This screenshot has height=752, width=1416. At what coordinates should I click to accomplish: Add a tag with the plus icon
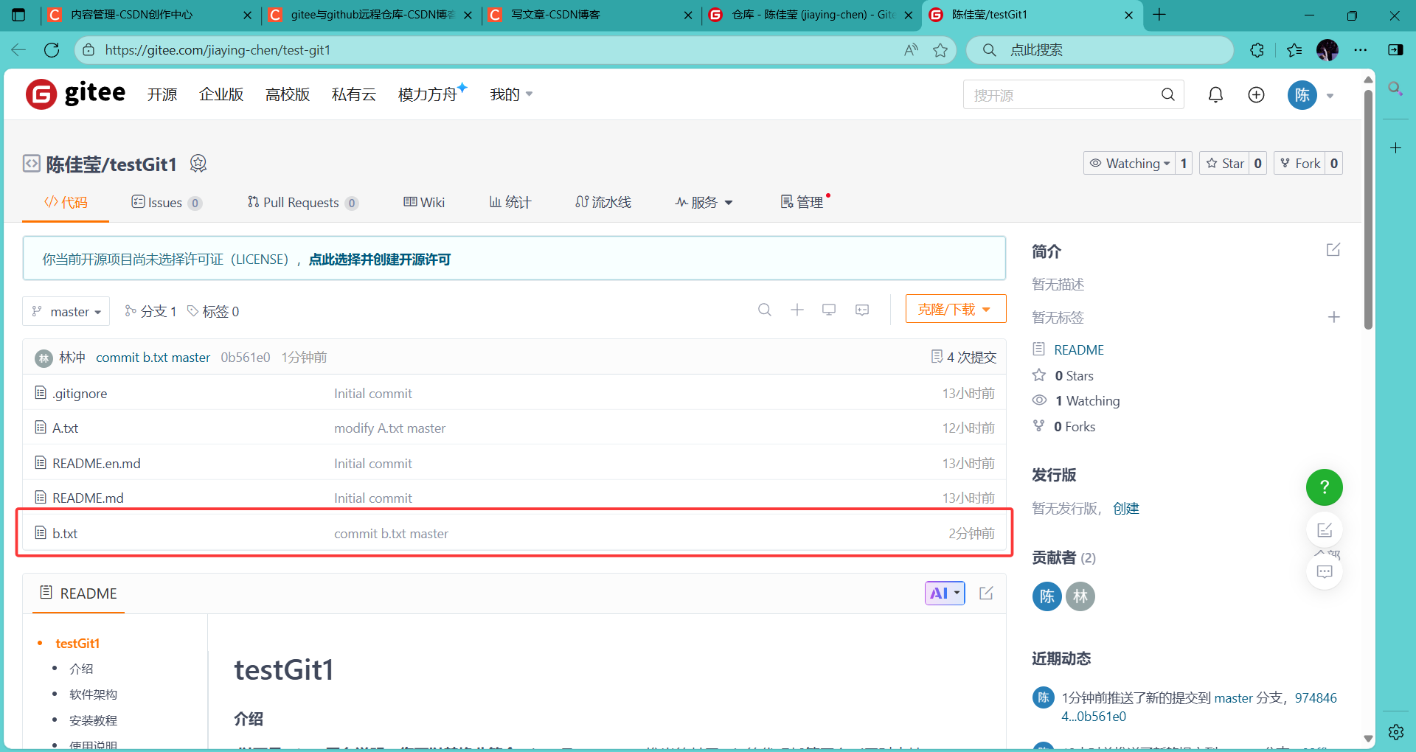pyautogui.click(x=1333, y=317)
